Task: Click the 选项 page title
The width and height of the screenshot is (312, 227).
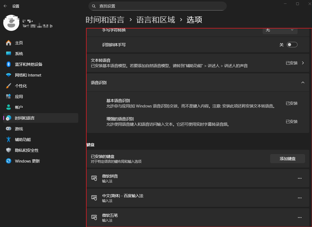Action: [x=194, y=20]
